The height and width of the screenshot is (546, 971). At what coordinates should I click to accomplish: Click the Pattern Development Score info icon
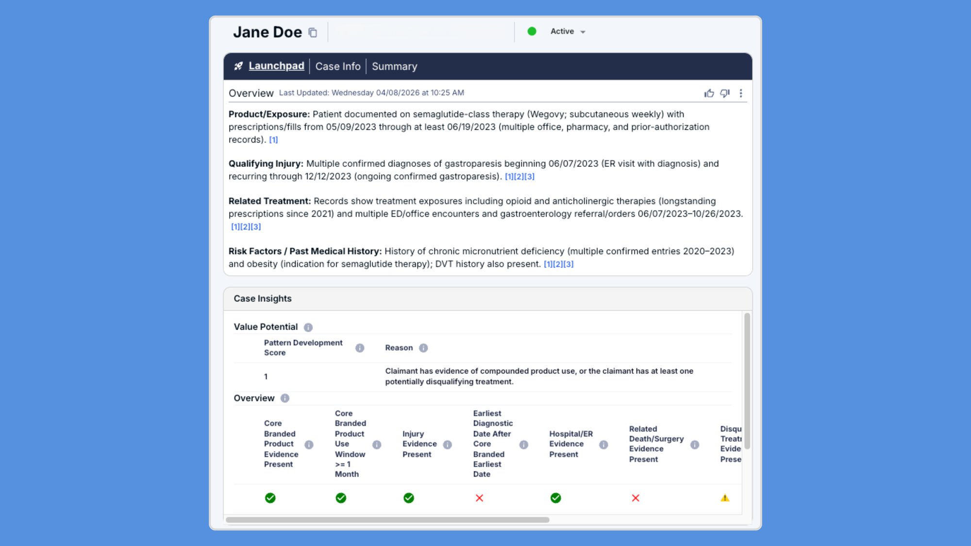tap(360, 348)
